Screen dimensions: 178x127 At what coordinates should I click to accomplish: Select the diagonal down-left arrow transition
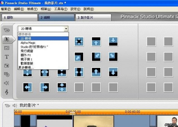click(x=96, y=57)
